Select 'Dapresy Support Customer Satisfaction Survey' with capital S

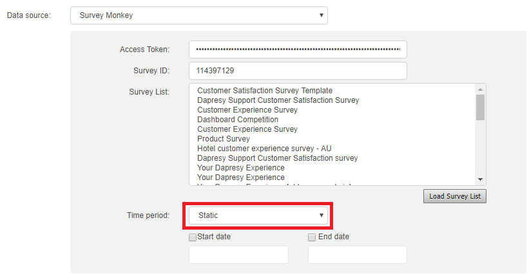point(278,100)
